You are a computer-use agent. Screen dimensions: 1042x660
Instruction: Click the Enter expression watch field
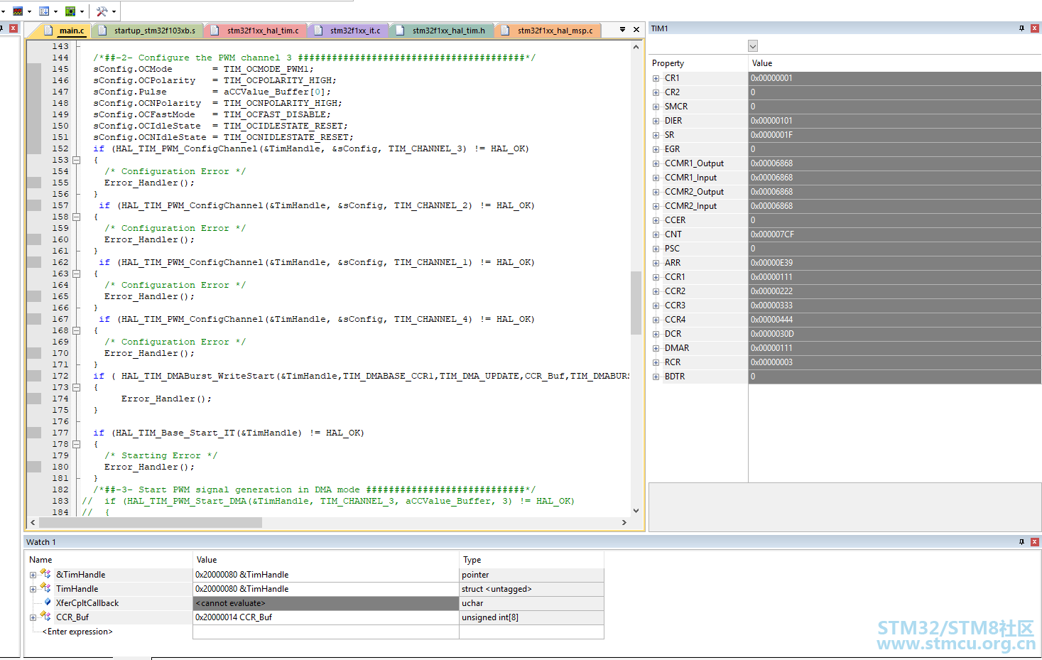[x=77, y=632]
